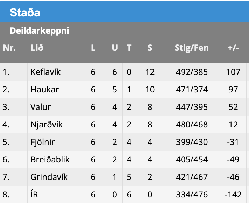
Task: Click the Njarðvík team name
Action: tap(47, 125)
